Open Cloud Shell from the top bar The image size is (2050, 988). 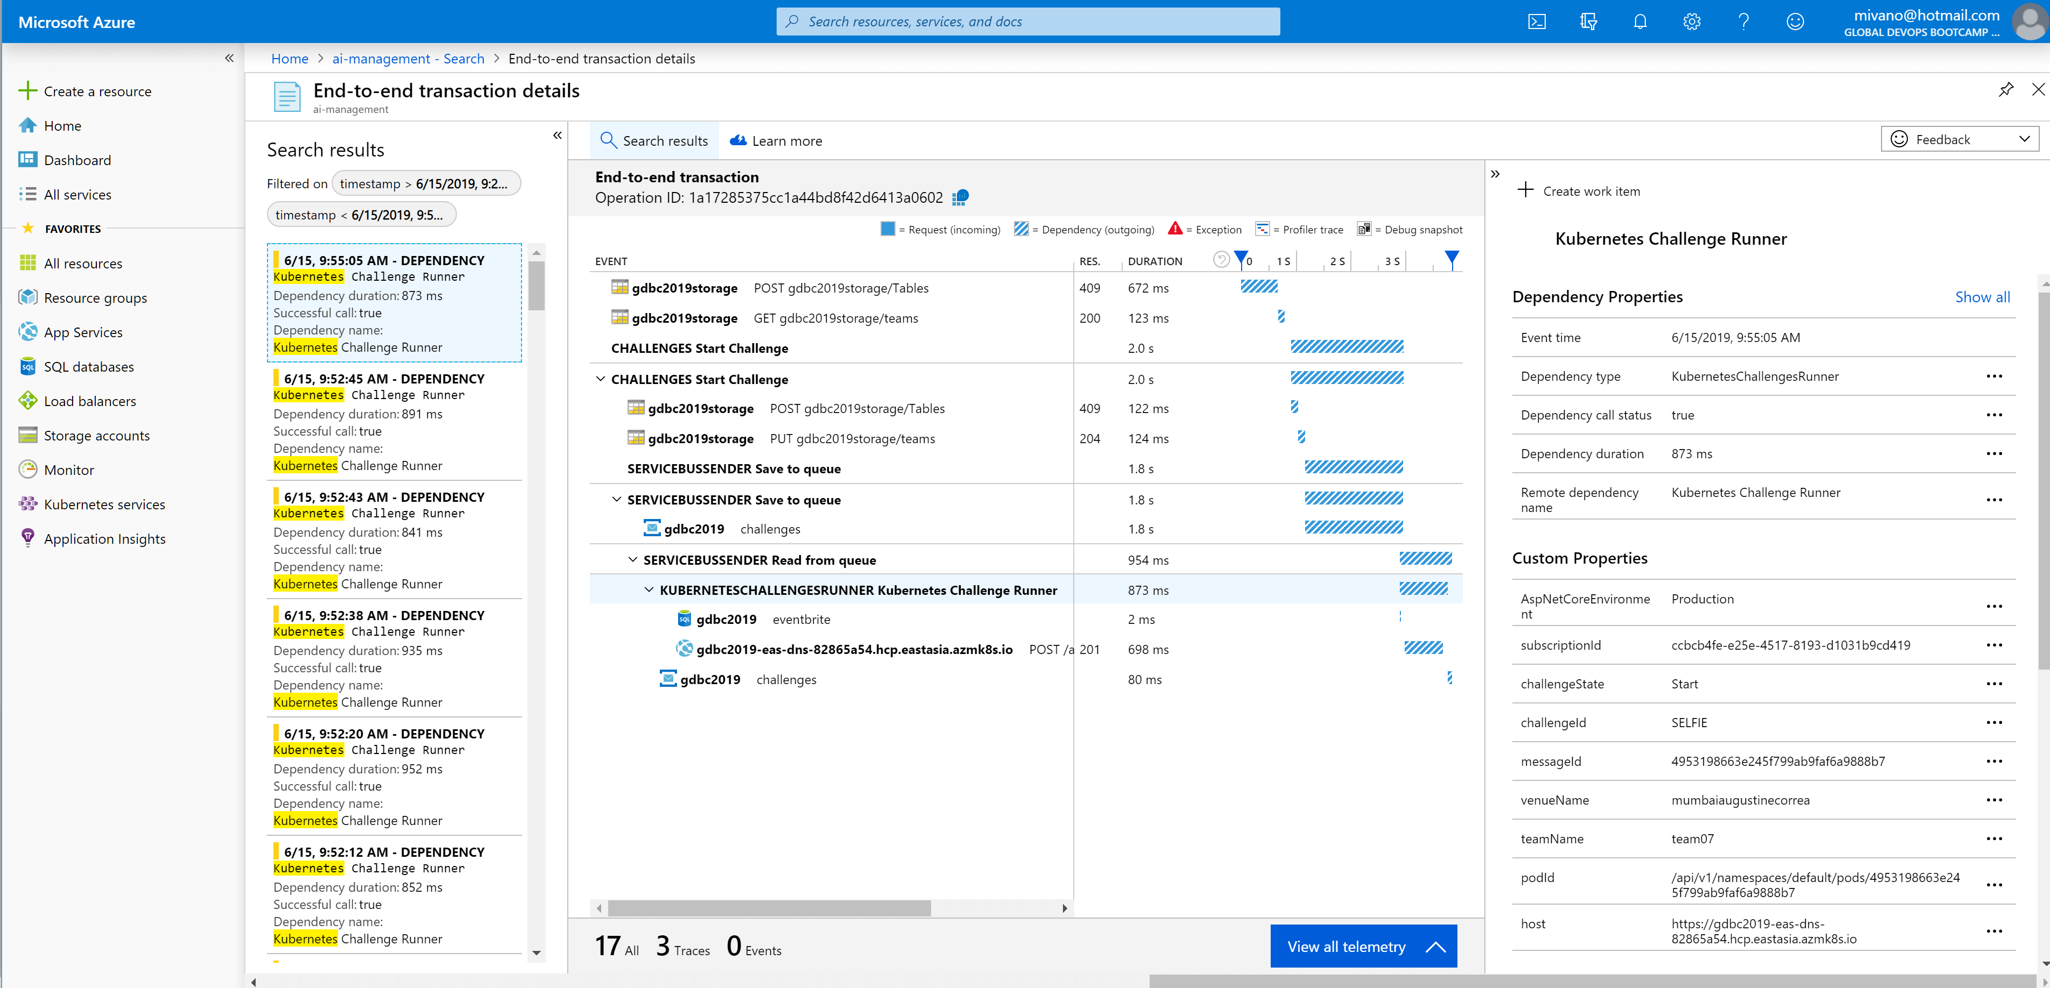tap(1537, 22)
